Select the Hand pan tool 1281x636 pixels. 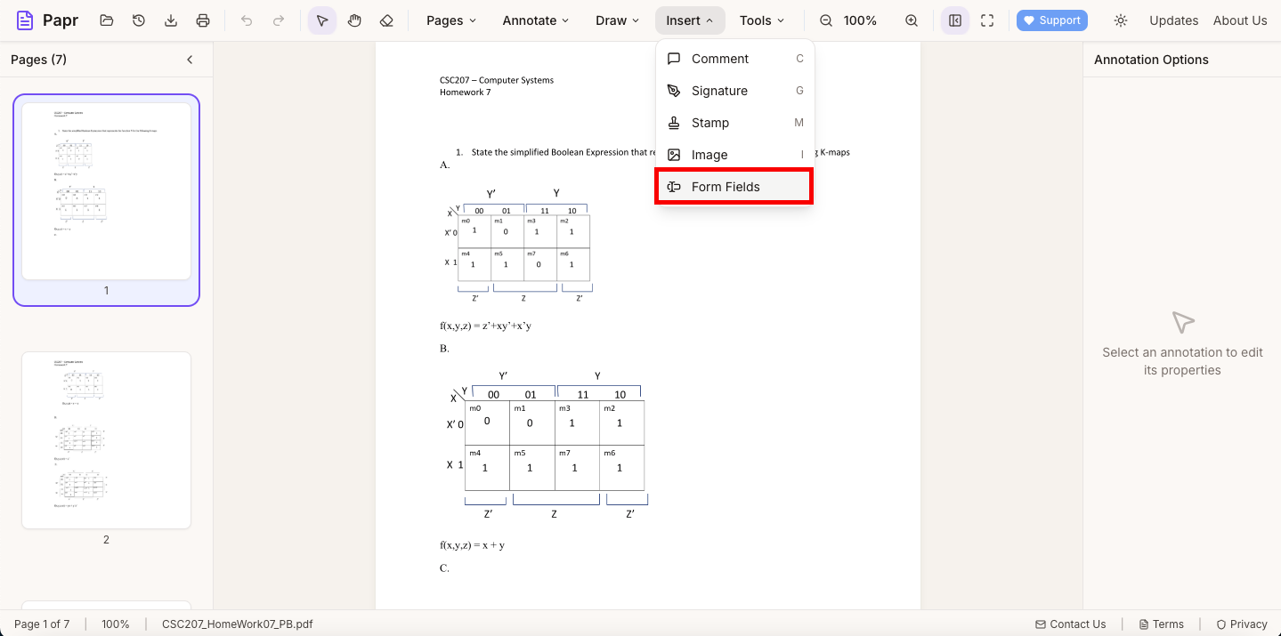(x=354, y=20)
